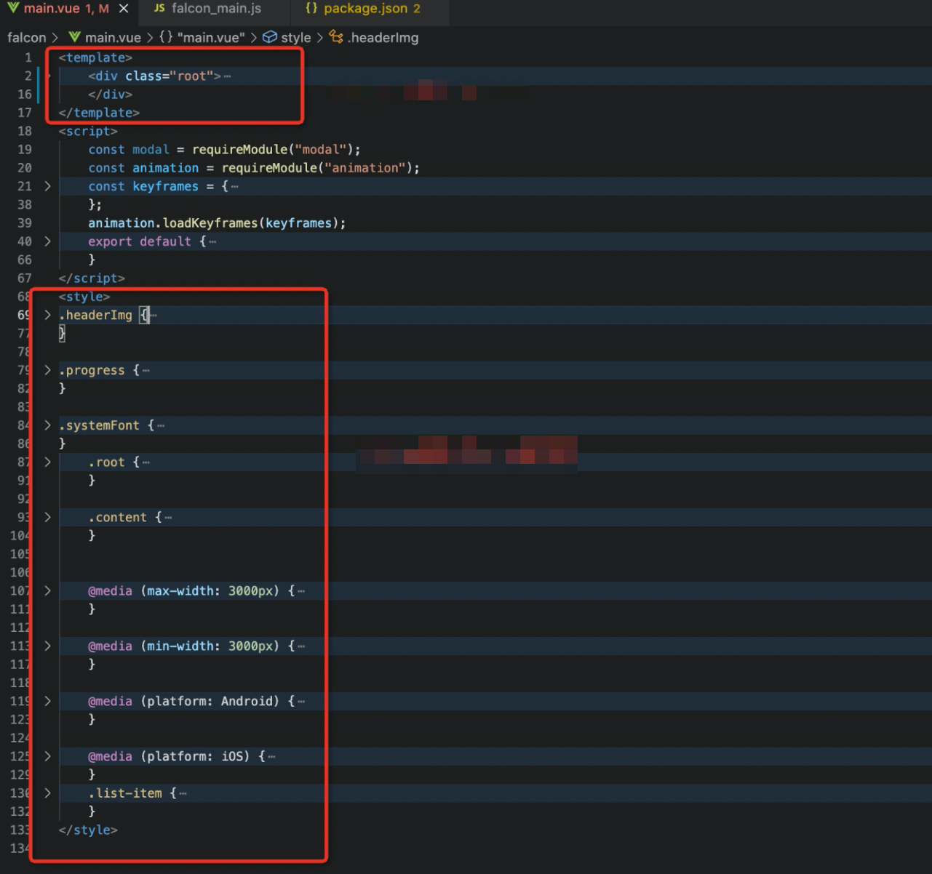Click the .systemFont selector text
Viewport: 932px width, 874px height.
(99, 425)
